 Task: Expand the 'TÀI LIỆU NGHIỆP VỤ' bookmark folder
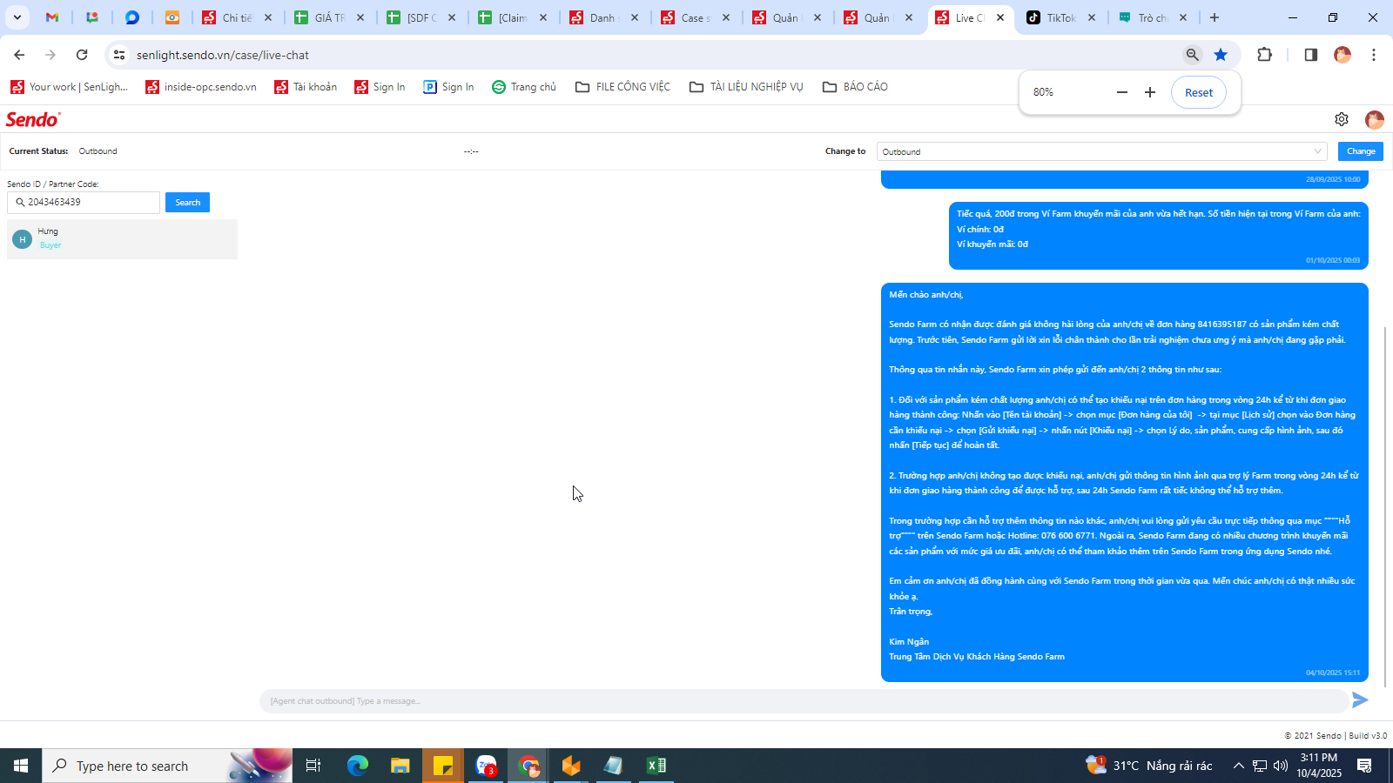pos(746,87)
